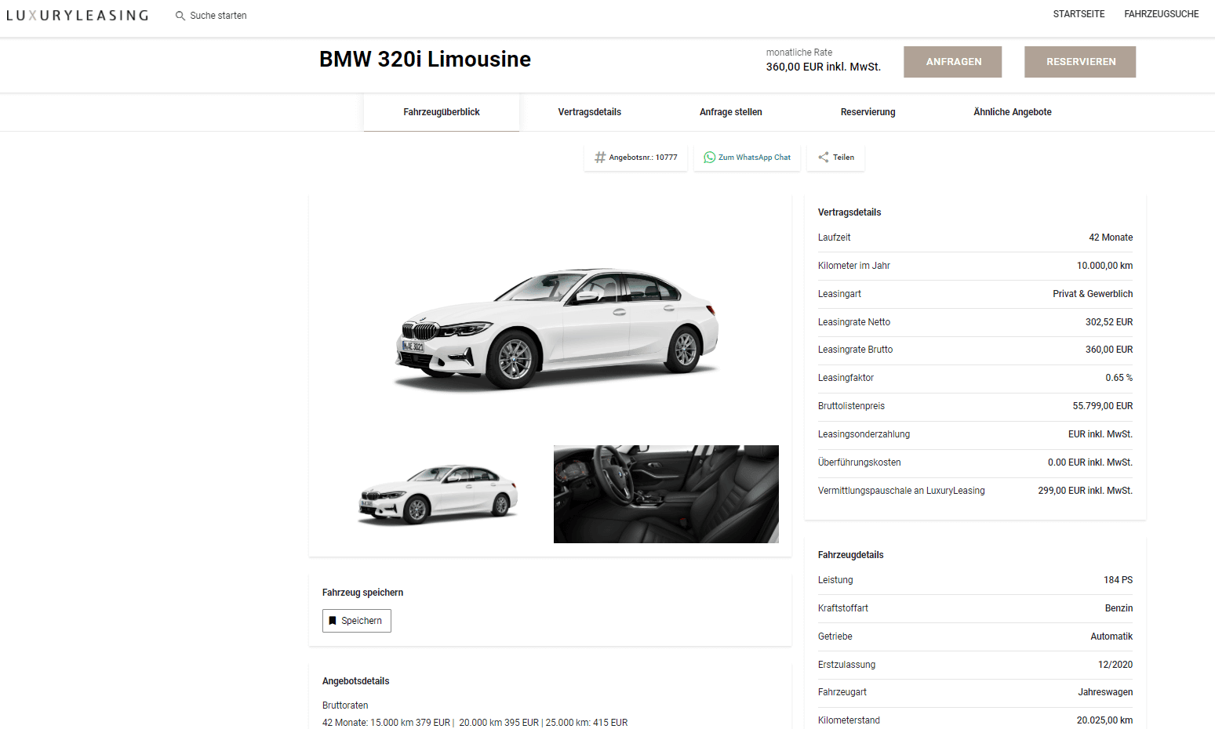Click the Leasingrate Netto value 302,52 EUR
The height and width of the screenshot is (729, 1215).
click(1109, 322)
